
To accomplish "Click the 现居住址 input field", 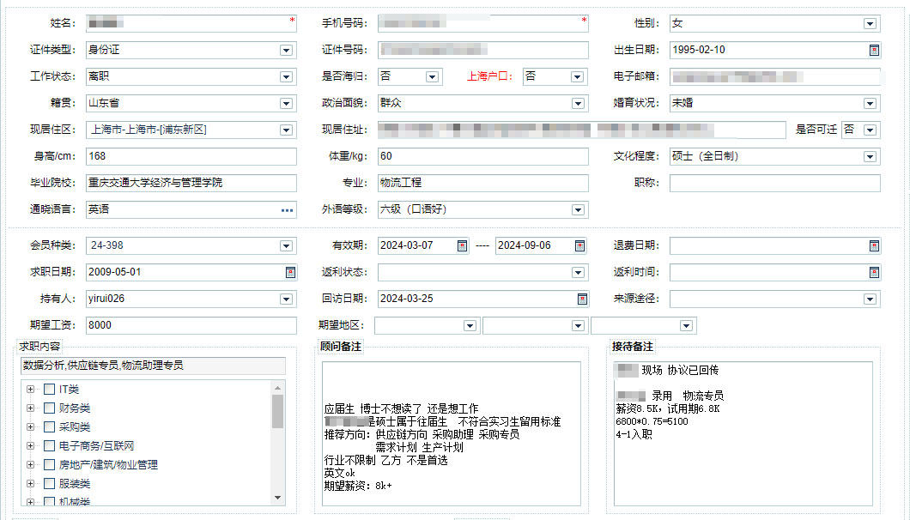I will [582, 130].
